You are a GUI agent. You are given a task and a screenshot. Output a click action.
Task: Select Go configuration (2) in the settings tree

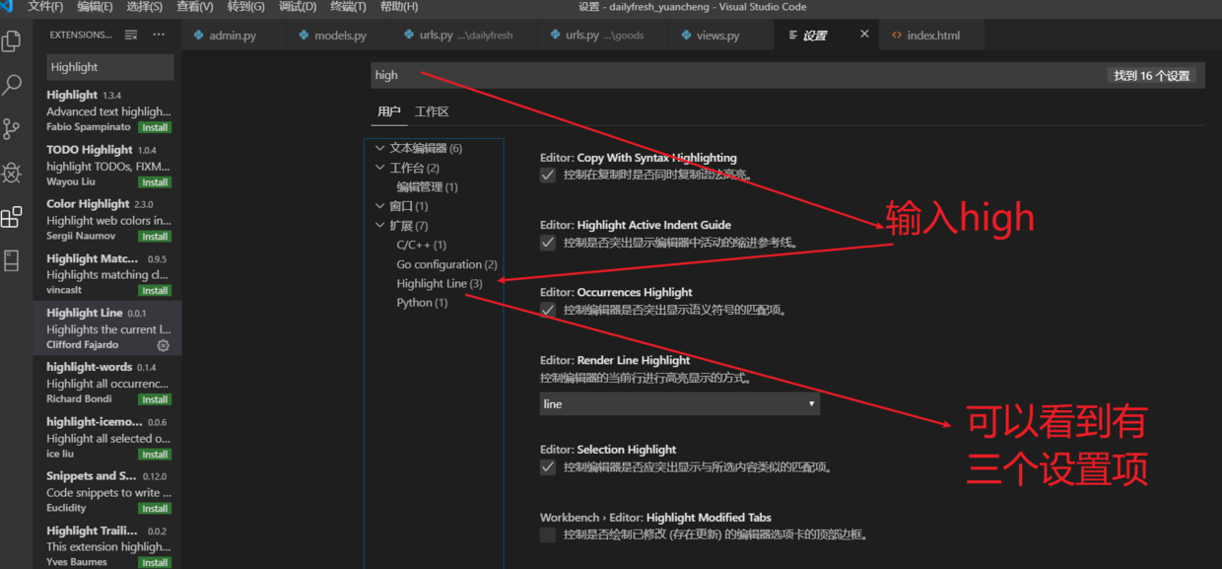coord(447,264)
